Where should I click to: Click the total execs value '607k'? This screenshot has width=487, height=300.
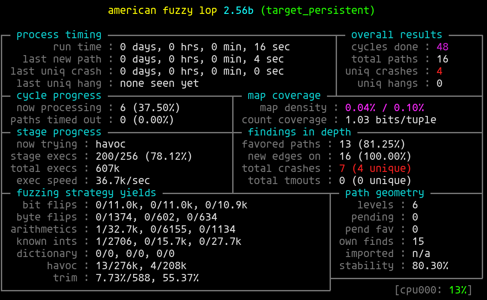click(107, 168)
